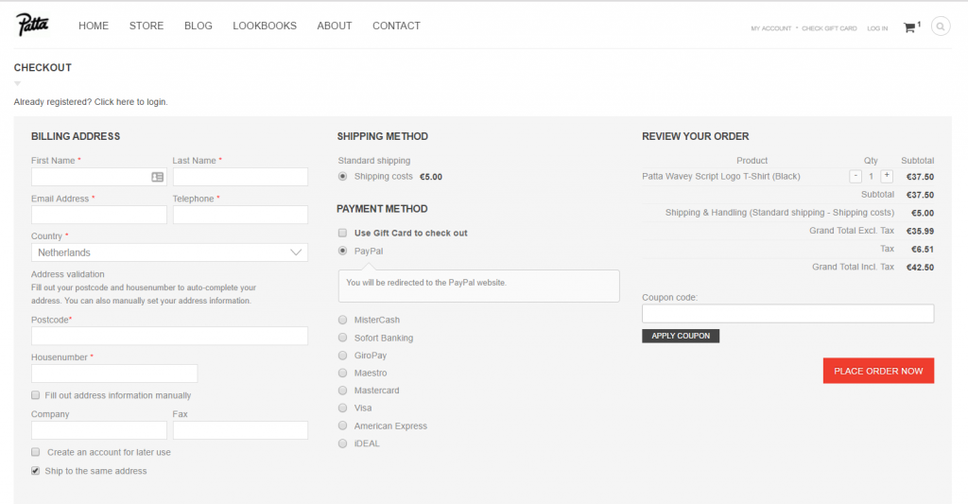Open the Blog menu item
Image resolution: width=968 pixels, height=504 pixels.
(x=199, y=26)
